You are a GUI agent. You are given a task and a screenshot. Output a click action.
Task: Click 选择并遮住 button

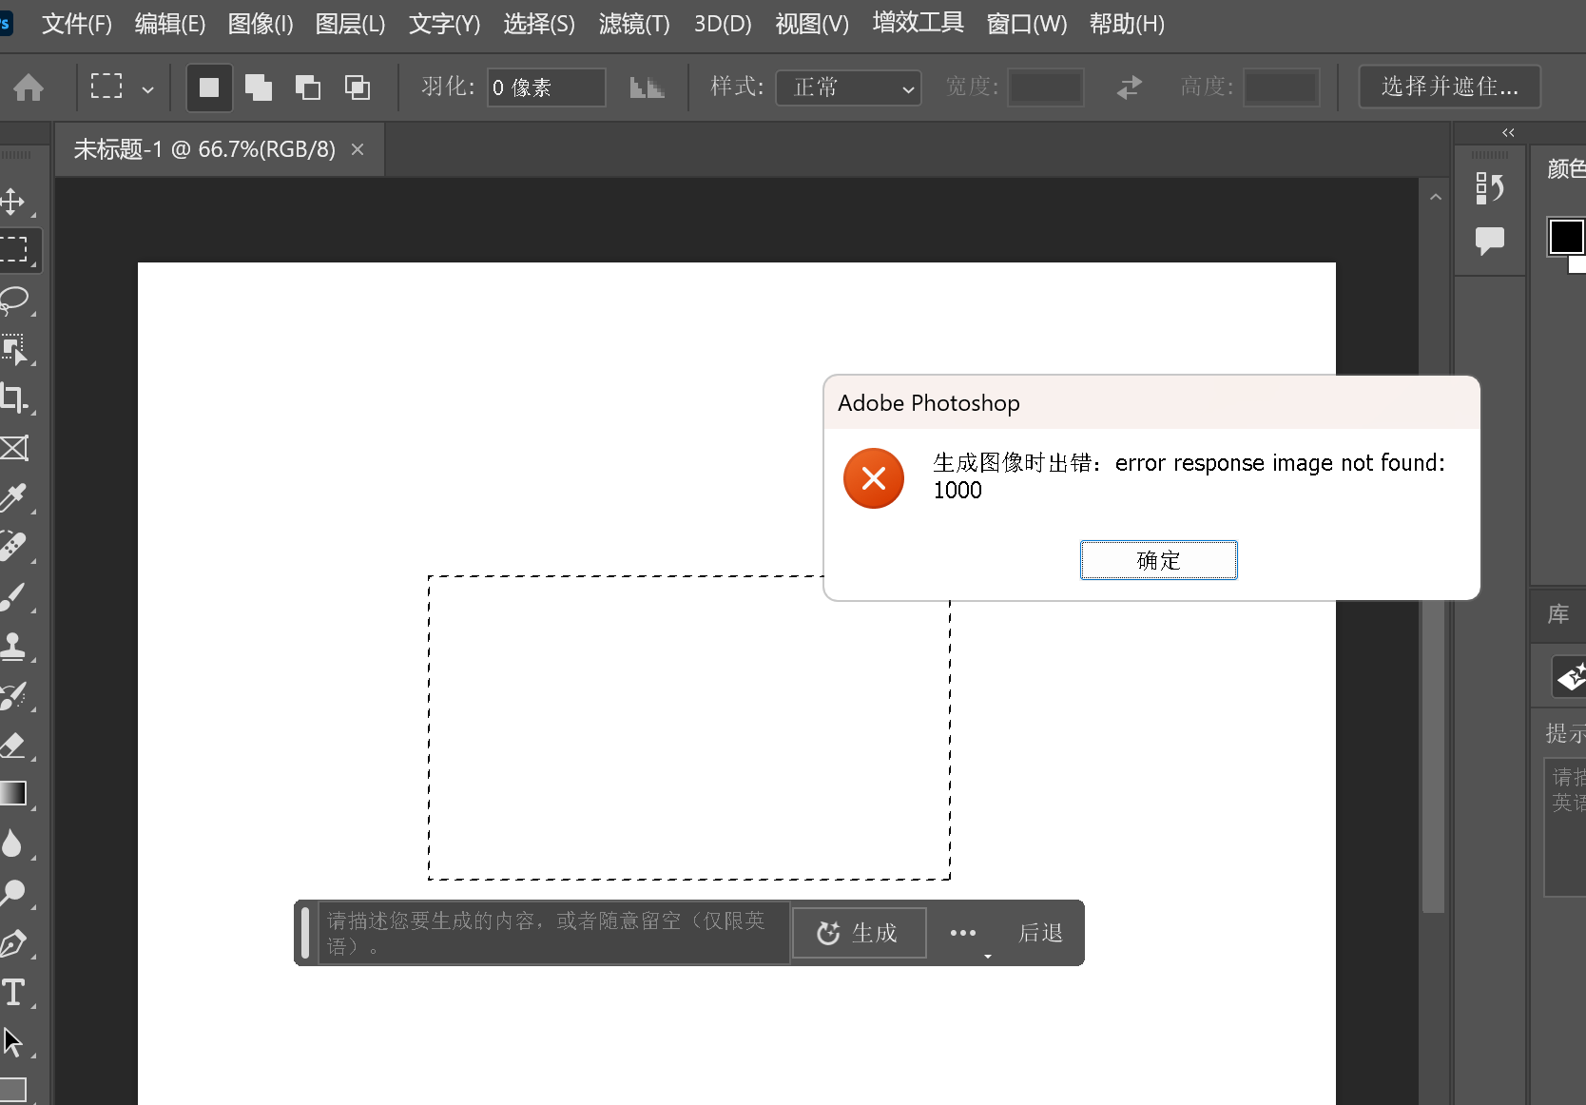pyautogui.click(x=1450, y=87)
